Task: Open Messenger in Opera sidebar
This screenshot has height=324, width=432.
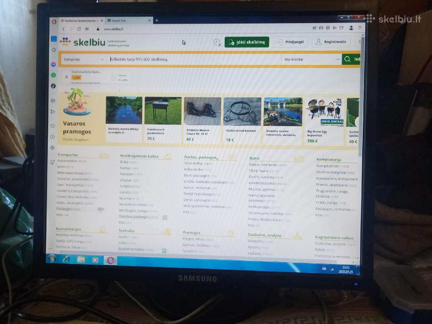Action: [x=54, y=64]
